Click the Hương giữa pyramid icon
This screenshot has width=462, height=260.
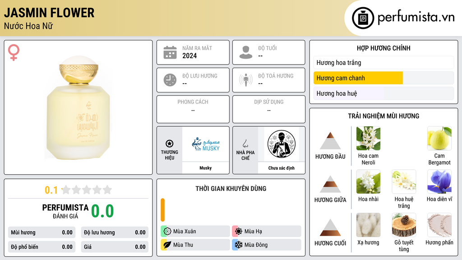tap(330, 184)
